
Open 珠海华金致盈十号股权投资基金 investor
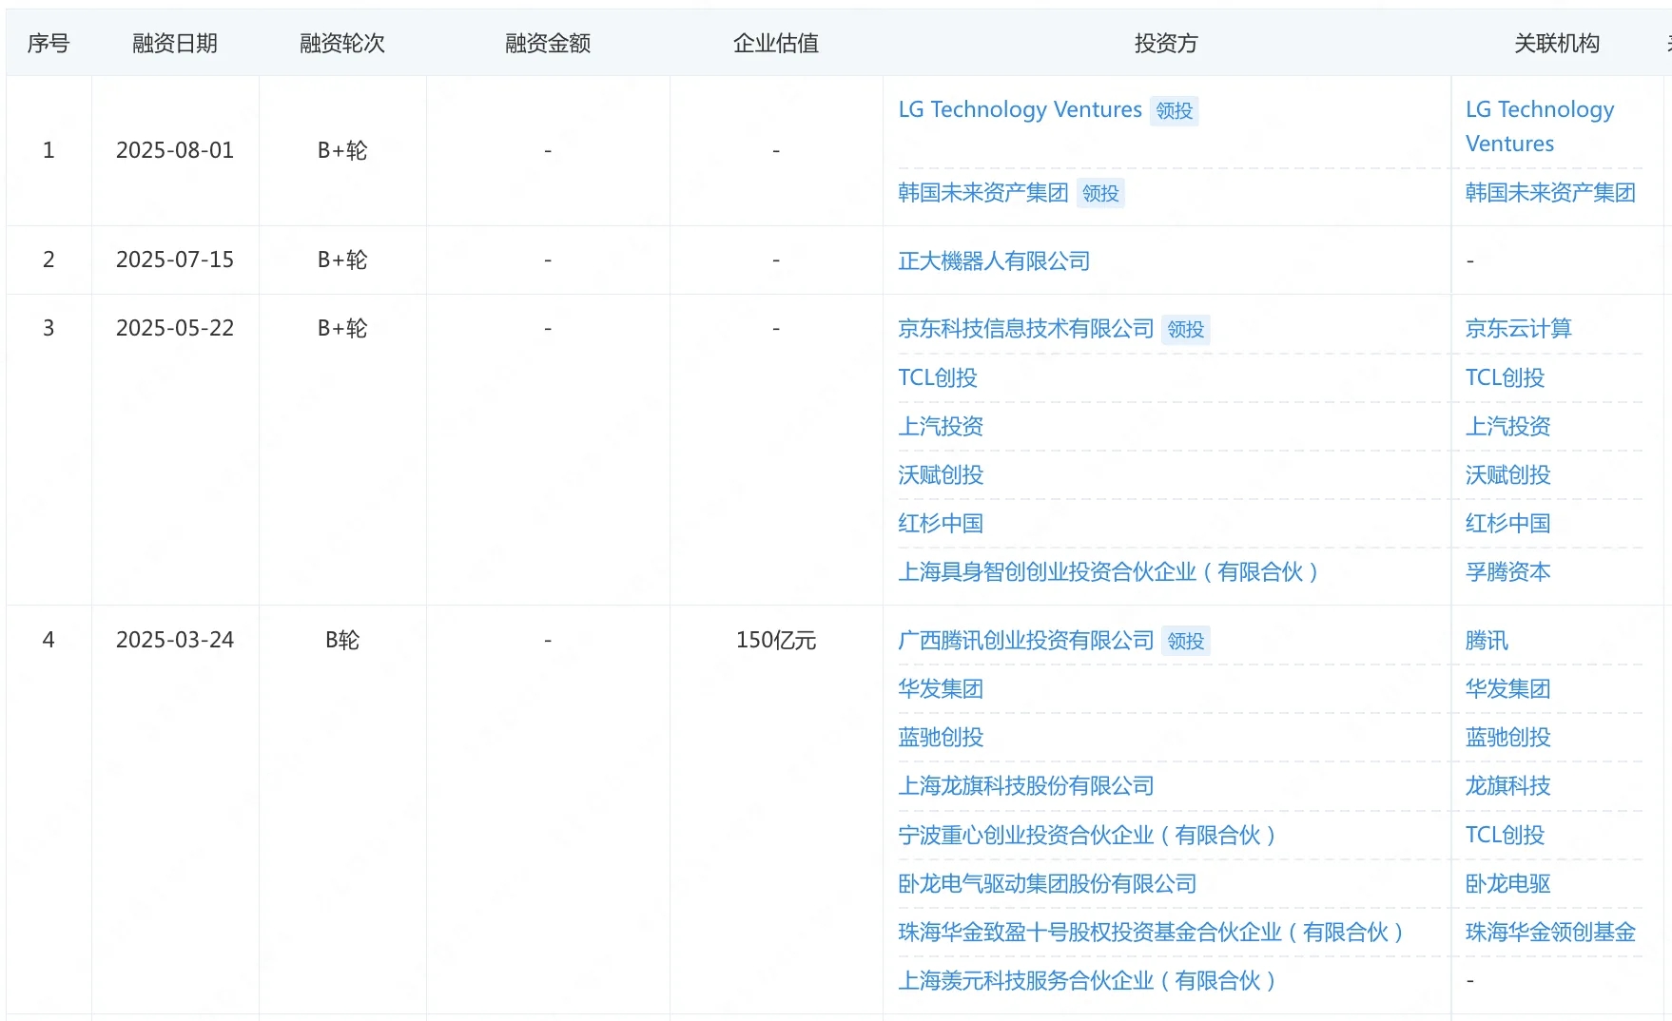point(1151,933)
